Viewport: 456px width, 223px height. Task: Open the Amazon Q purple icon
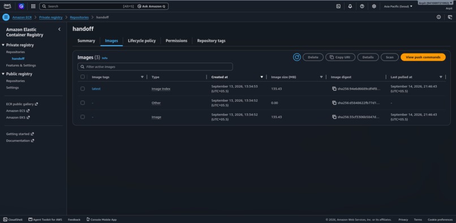pos(21,6)
